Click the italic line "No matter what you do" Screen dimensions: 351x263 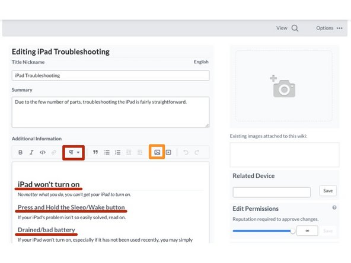(x=74, y=194)
